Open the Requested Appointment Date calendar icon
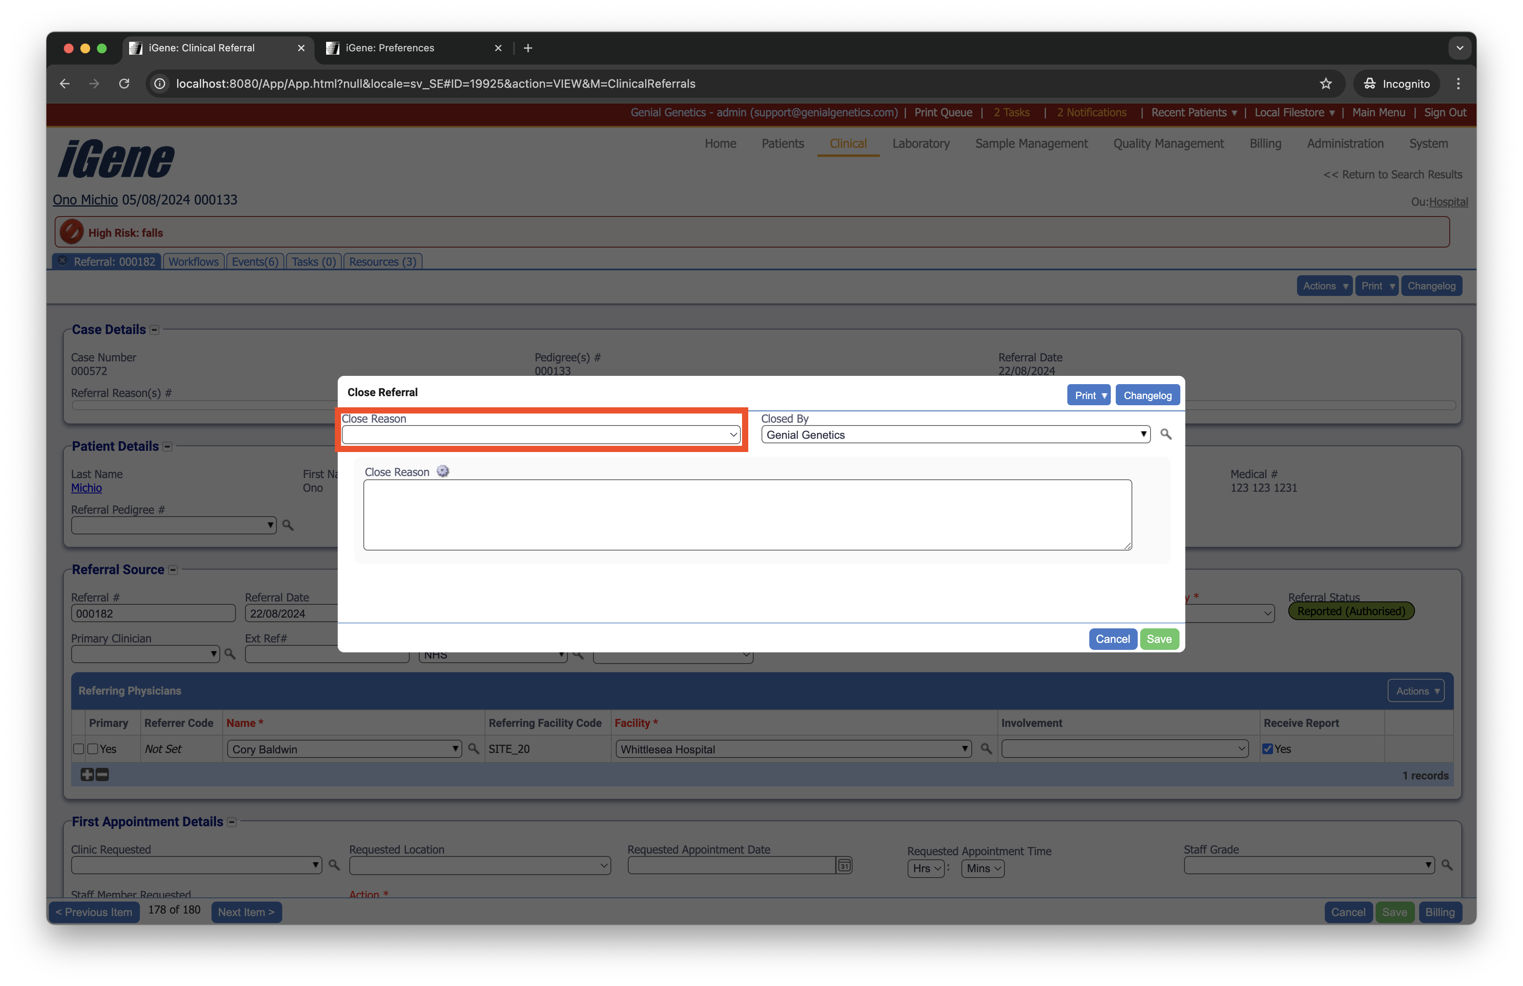This screenshot has height=986, width=1523. coord(844,866)
